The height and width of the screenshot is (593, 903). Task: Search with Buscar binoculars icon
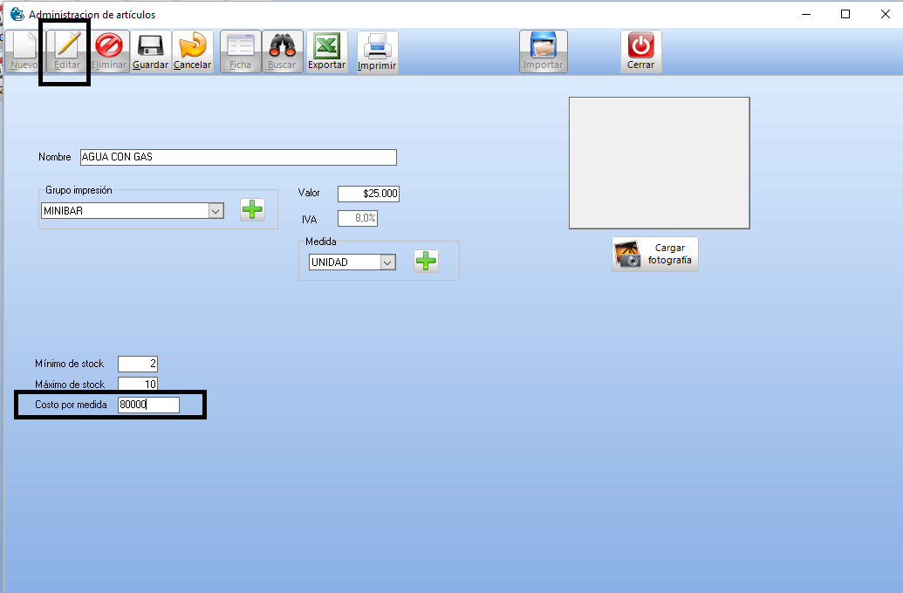point(282,51)
